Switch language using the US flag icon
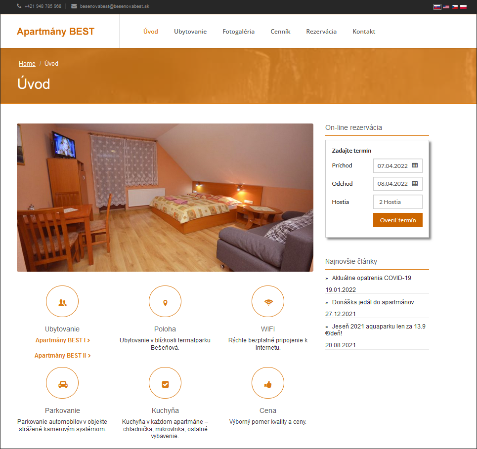 pos(446,7)
